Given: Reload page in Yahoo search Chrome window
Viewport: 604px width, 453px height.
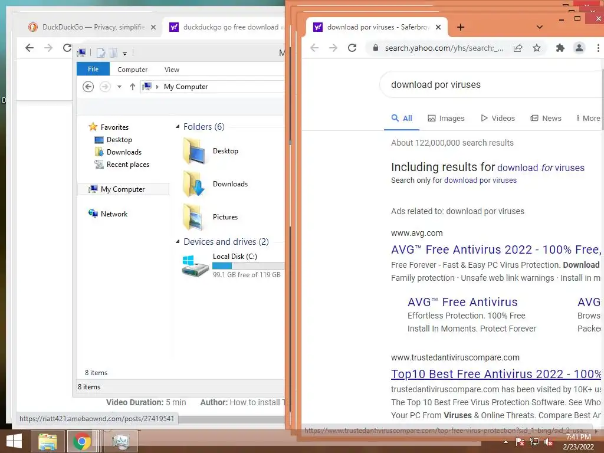Looking at the screenshot, I should click(x=352, y=48).
